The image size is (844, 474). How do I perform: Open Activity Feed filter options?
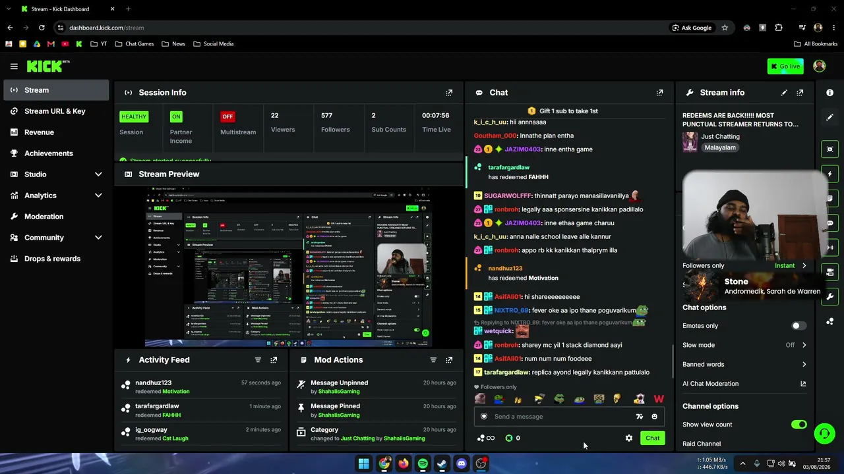click(258, 360)
